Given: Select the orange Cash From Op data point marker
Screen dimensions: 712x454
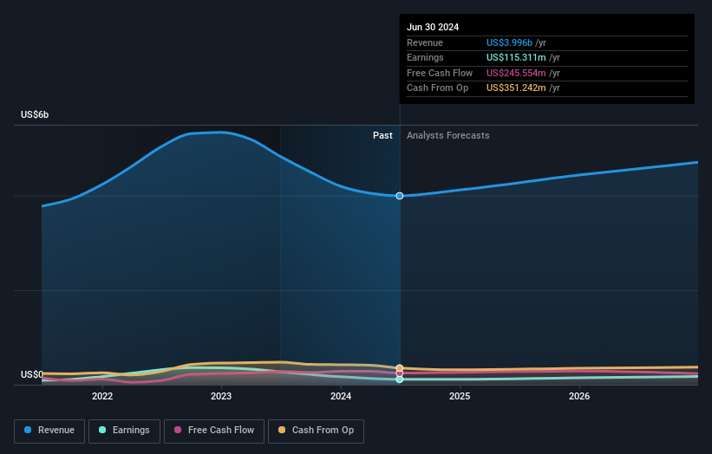Looking at the screenshot, I should point(400,368).
